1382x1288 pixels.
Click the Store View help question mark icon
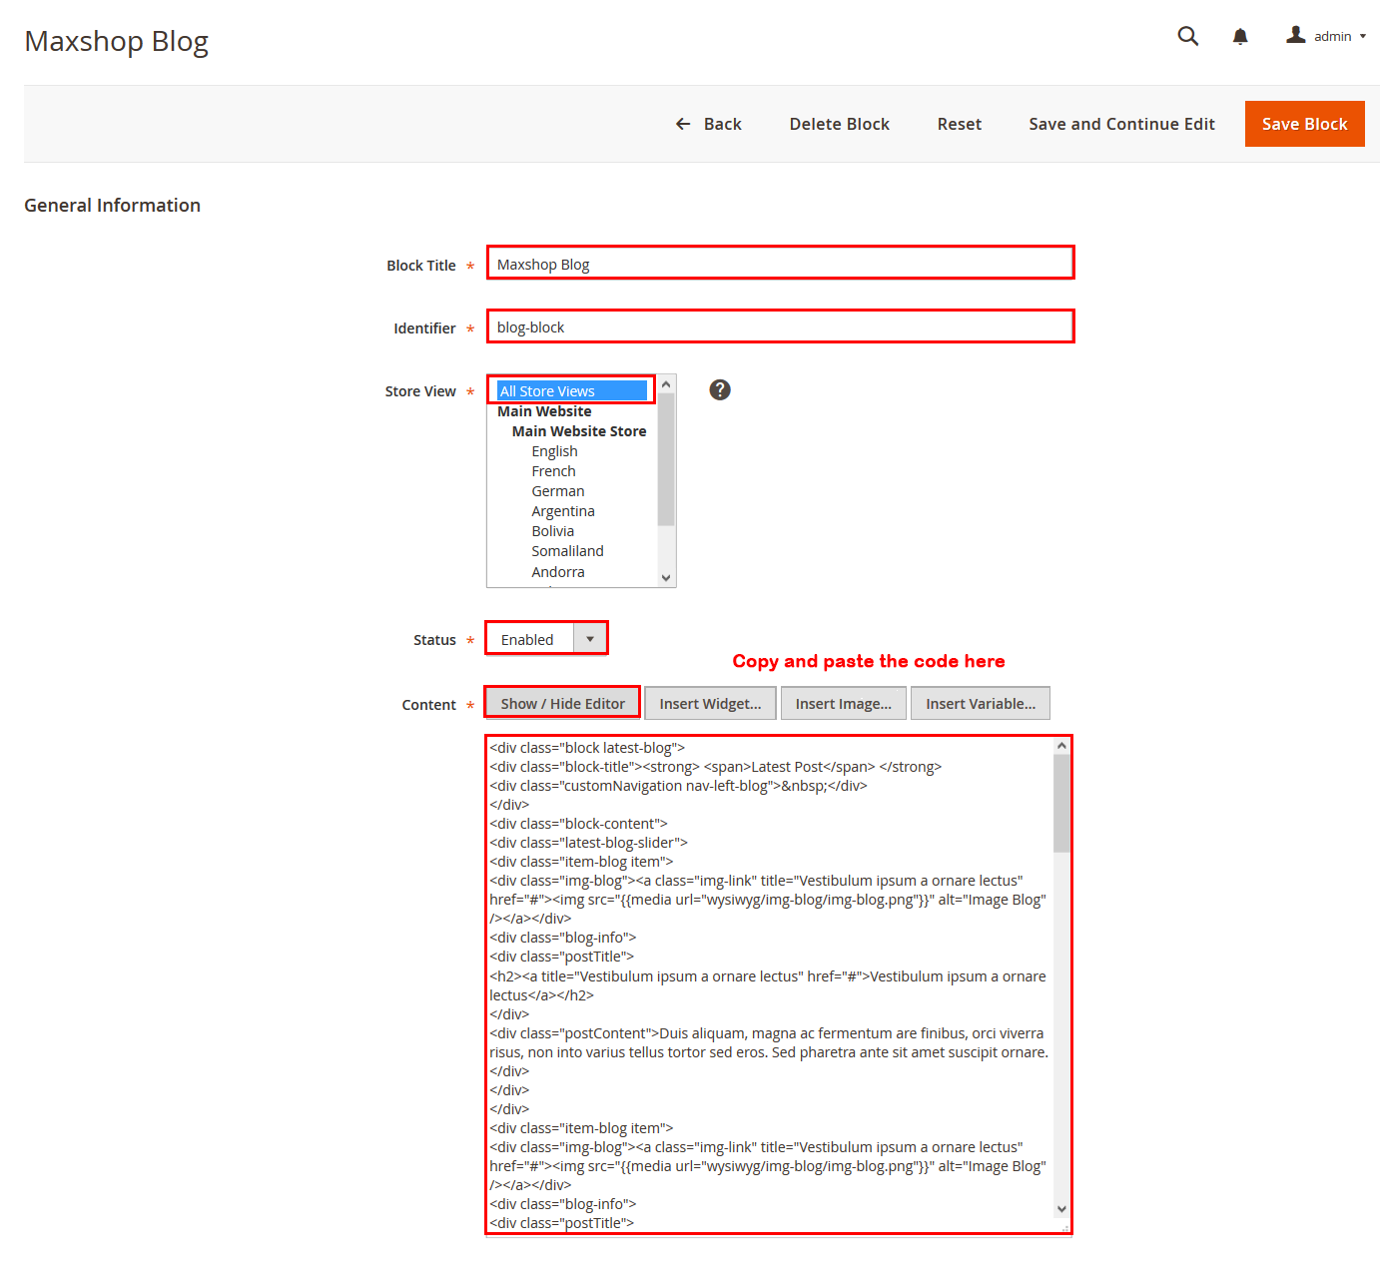pos(720,389)
